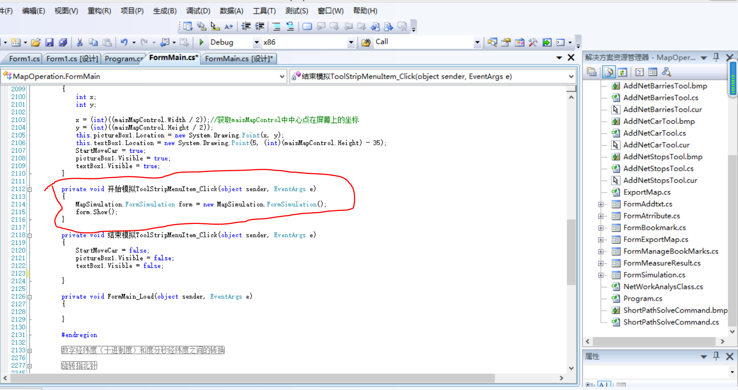738x390 pixels.
Task: Collapse the FormMain_Load method outline
Action: [30, 297]
